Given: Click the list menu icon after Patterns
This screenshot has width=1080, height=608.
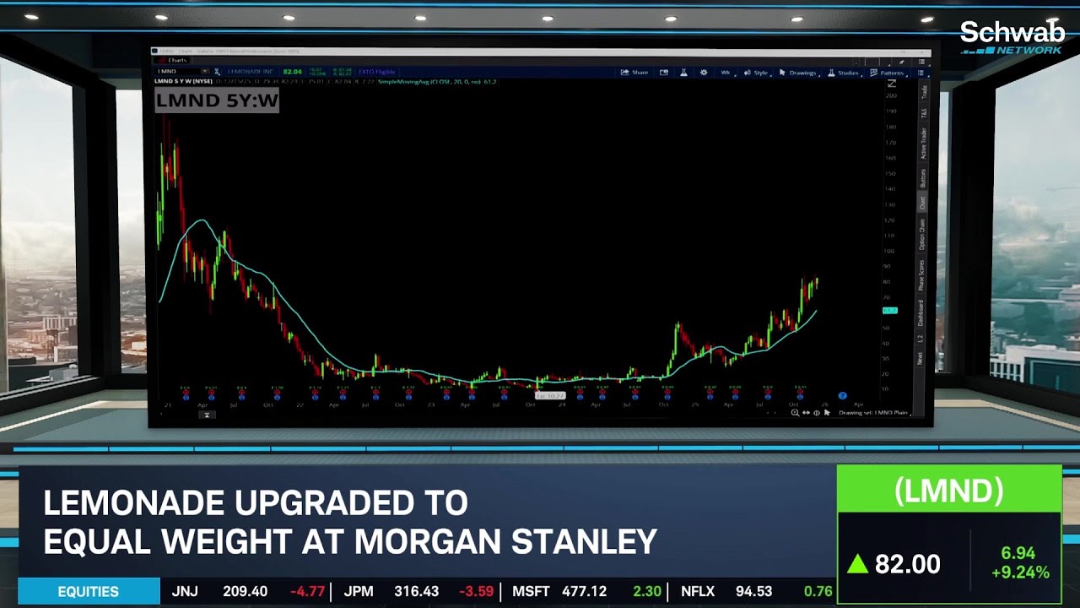Looking at the screenshot, I should click(x=921, y=73).
